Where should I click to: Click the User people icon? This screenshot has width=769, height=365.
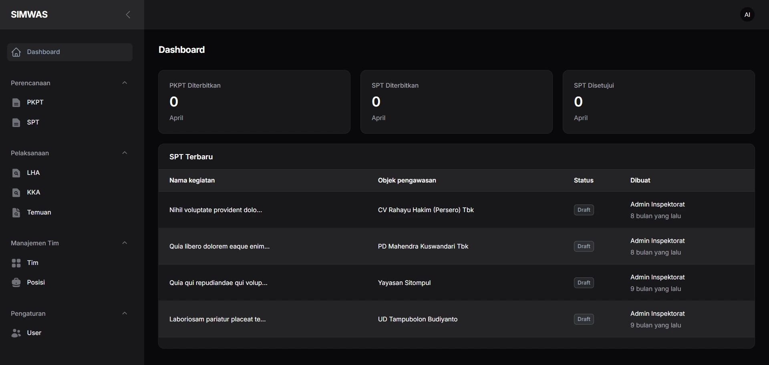(x=16, y=333)
